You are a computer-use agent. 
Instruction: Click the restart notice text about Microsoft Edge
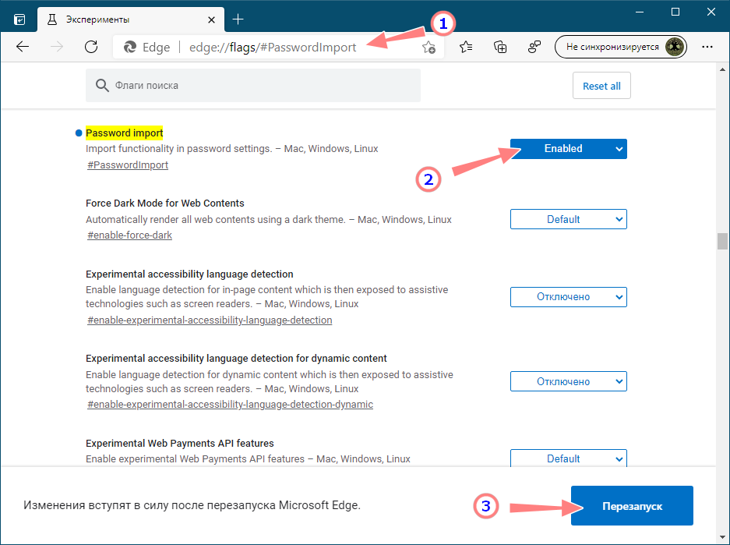(192, 505)
